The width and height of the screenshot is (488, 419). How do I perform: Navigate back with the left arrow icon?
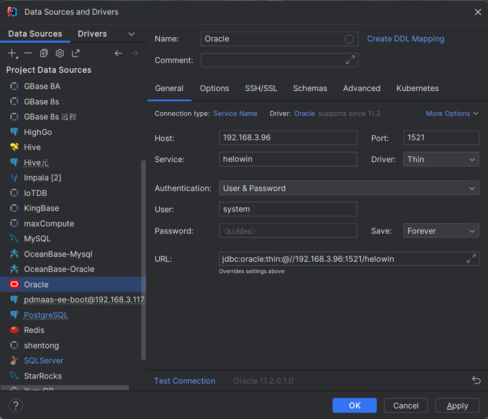[118, 53]
